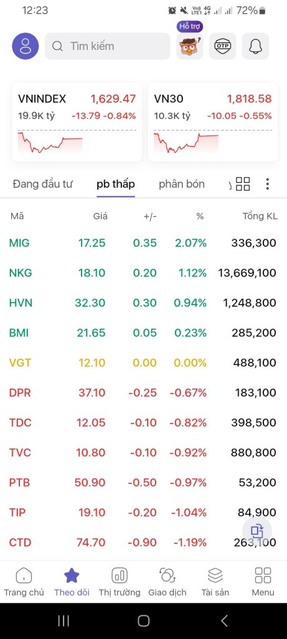Open Tài sản assets tab

click(215, 582)
